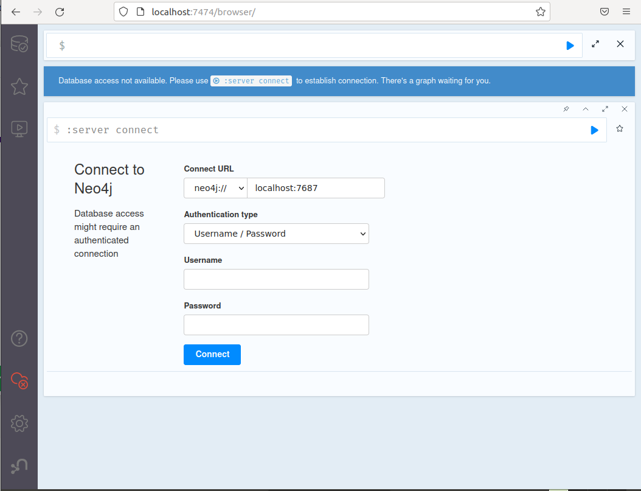Viewport: 641px width, 491px height.
Task: Open the Help question mark icon
Action: pos(19,338)
